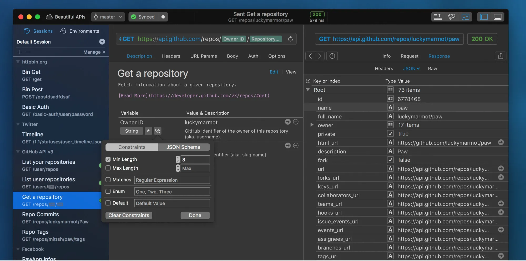Click the remove minus icon for Owner ID
Viewport: 526px width, 261px height.
click(x=296, y=122)
